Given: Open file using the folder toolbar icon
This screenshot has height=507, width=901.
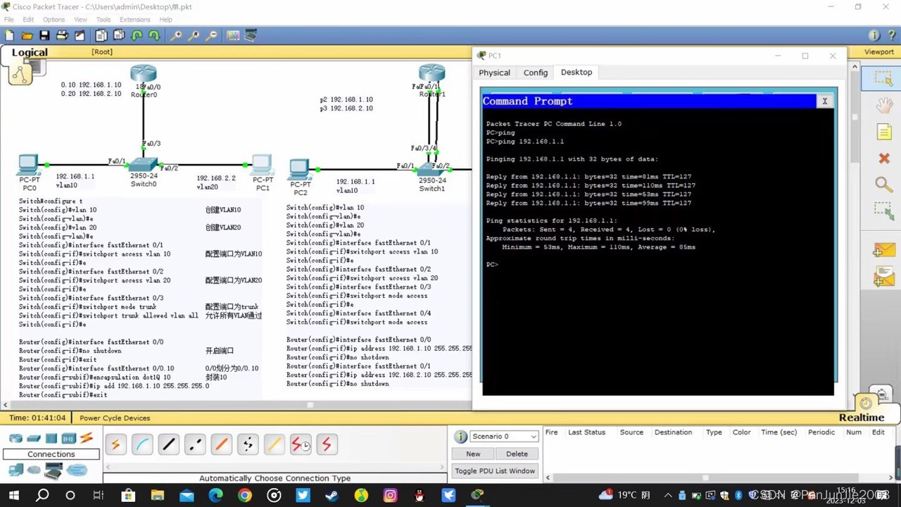Looking at the screenshot, I should (27, 35).
